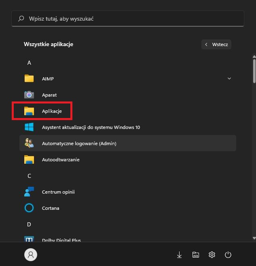256x266 pixels.
Task: Open Settings gear icon
Action: (212, 255)
